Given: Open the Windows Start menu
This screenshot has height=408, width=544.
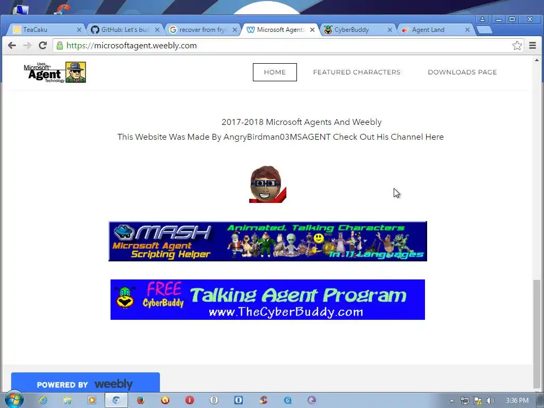Looking at the screenshot, I should pos(14,400).
